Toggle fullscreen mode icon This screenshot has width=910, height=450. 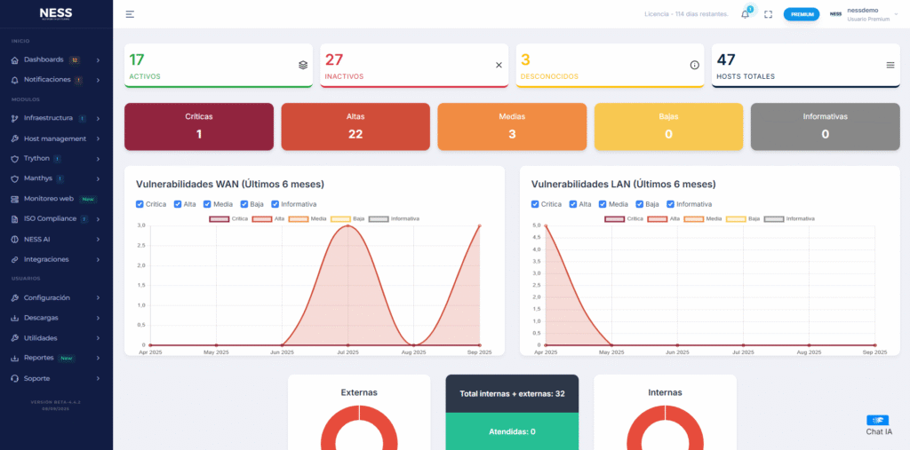(x=768, y=14)
